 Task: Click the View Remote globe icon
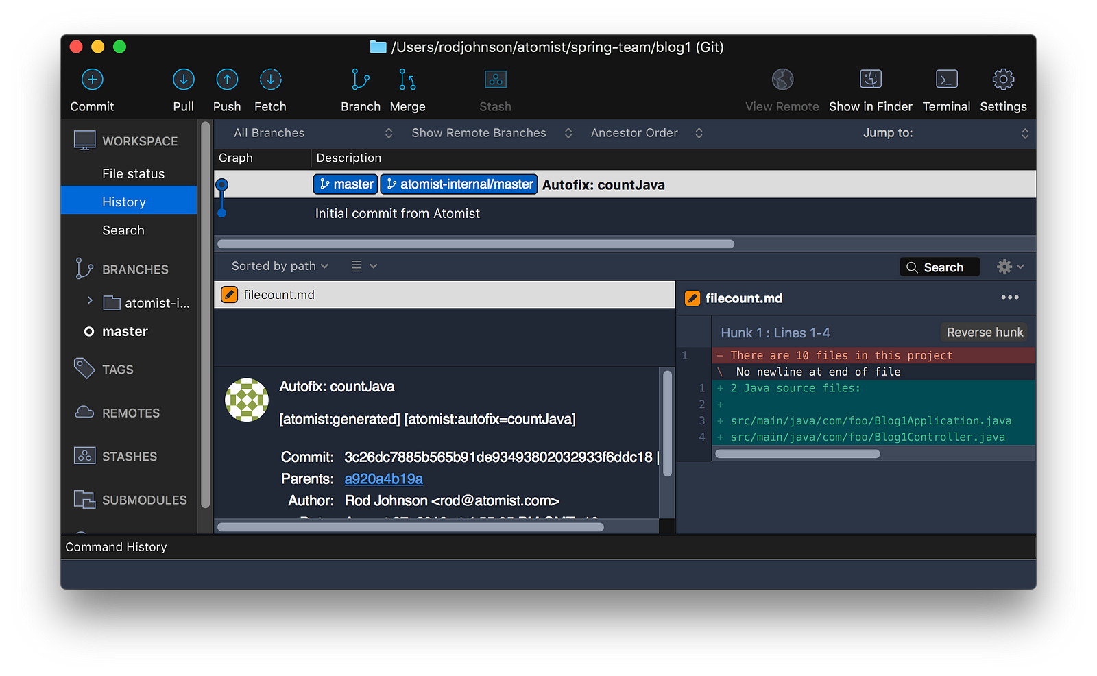click(x=782, y=80)
